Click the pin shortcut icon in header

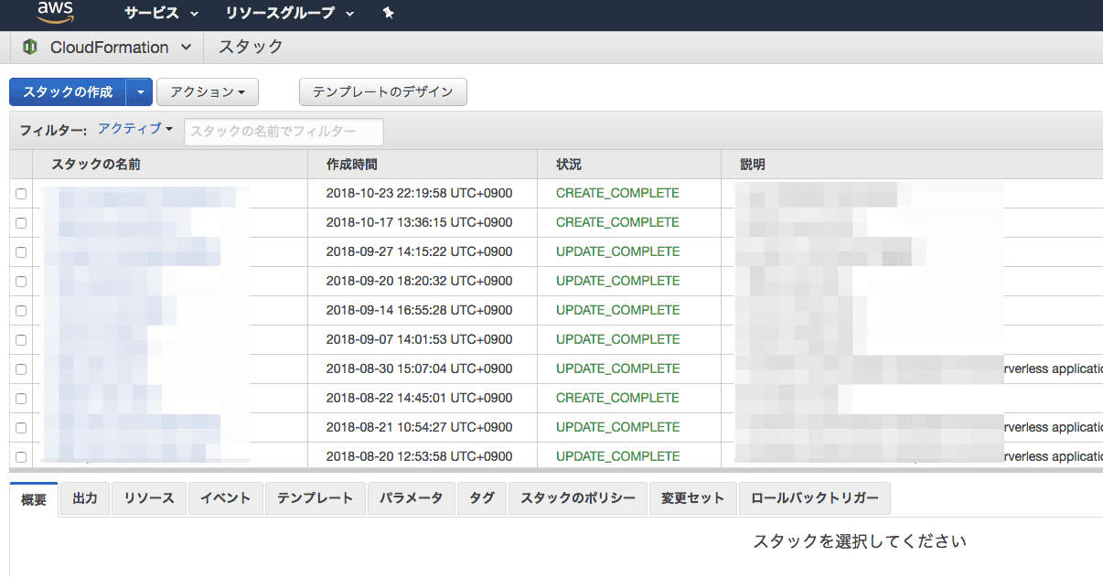tap(388, 14)
